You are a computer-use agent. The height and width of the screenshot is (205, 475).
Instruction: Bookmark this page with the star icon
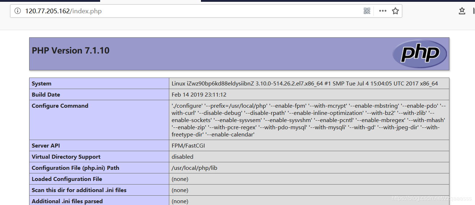coord(395,11)
